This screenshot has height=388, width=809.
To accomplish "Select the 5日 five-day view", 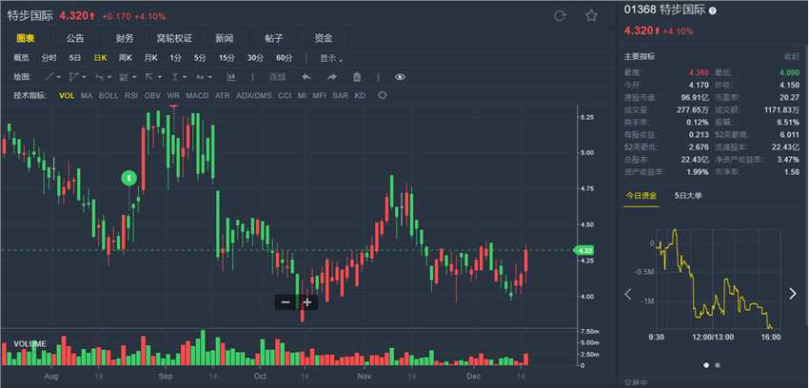I will point(75,58).
